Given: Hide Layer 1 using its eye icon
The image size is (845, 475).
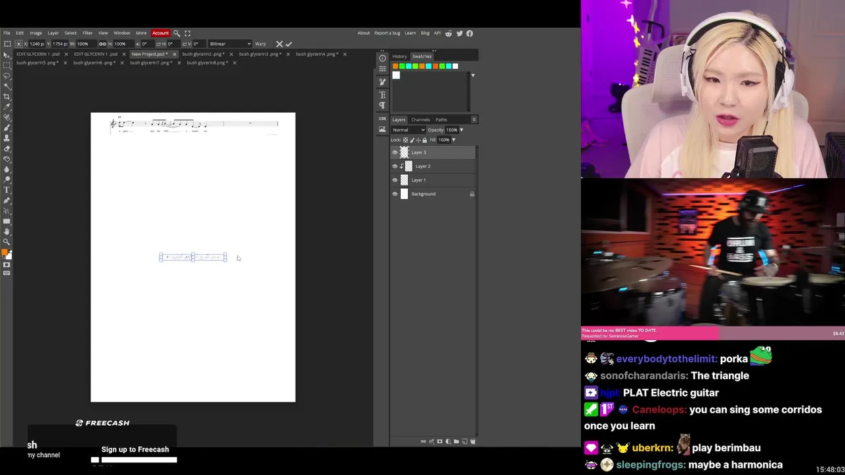Looking at the screenshot, I should 395,180.
